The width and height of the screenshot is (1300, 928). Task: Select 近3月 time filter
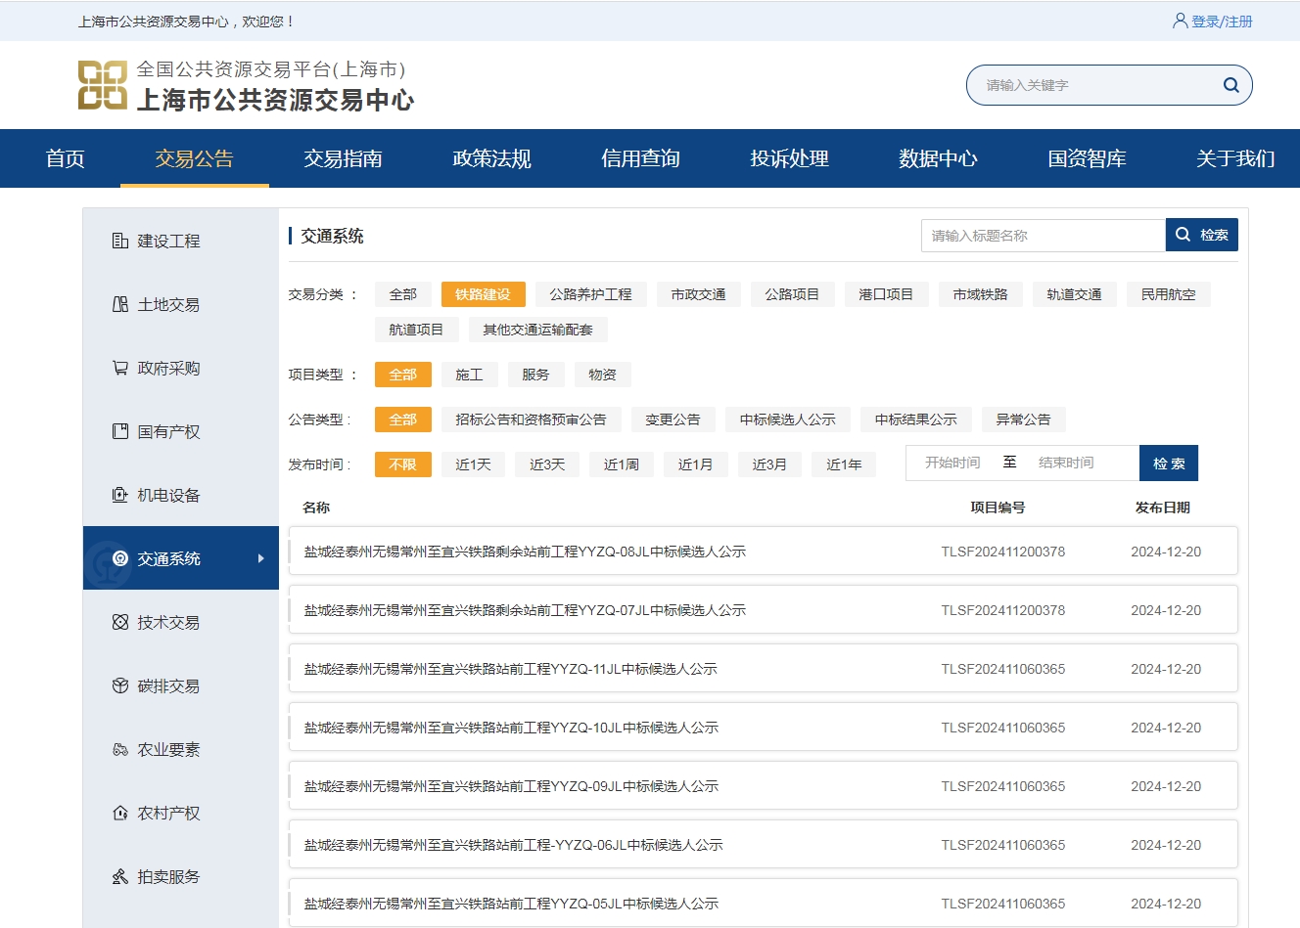point(770,464)
